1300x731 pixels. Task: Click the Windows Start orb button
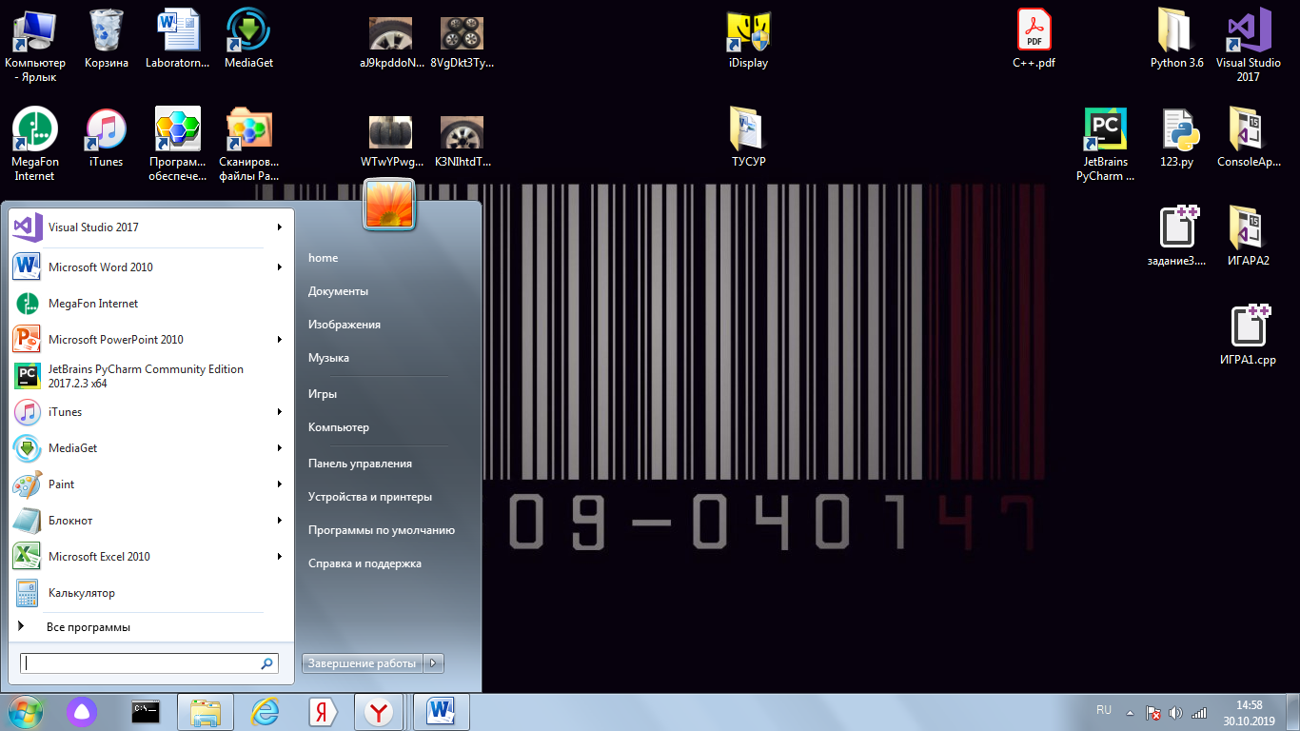click(x=25, y=712)
